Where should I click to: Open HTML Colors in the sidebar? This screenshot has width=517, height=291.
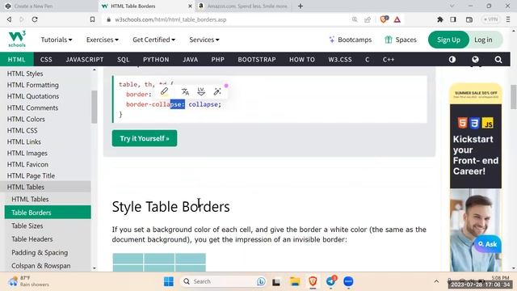(26, 119)
